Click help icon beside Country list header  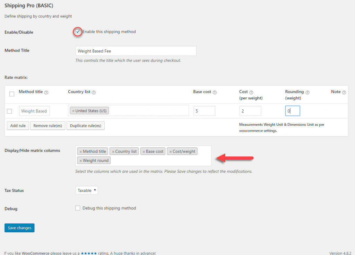point(94,92)
